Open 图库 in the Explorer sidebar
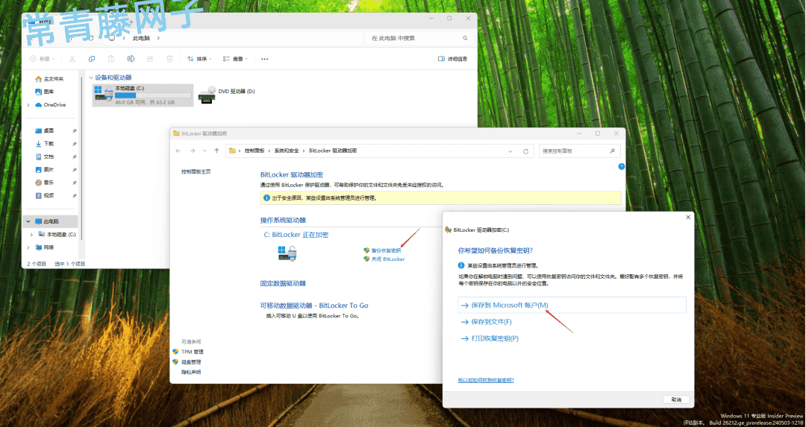 (x=45, y=92)
